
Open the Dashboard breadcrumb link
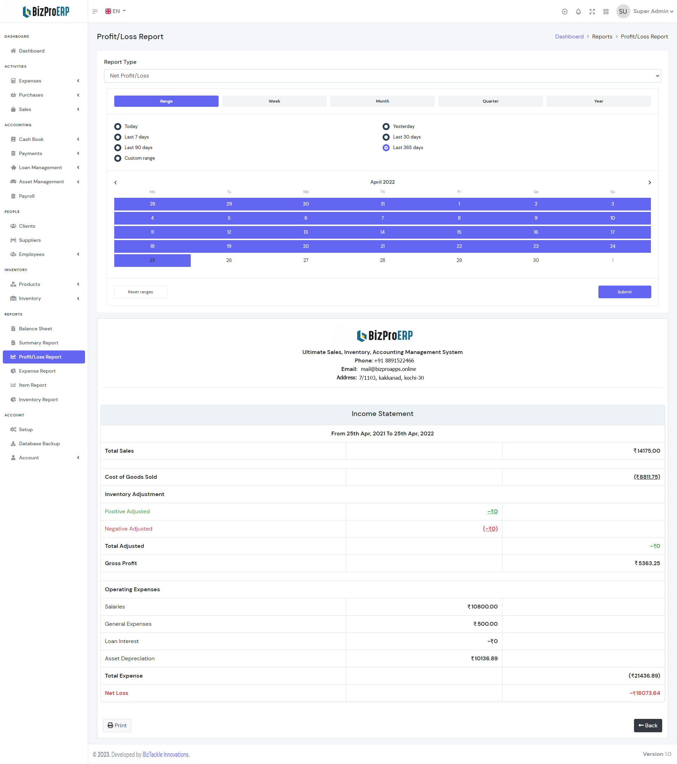tap(569, 37)
